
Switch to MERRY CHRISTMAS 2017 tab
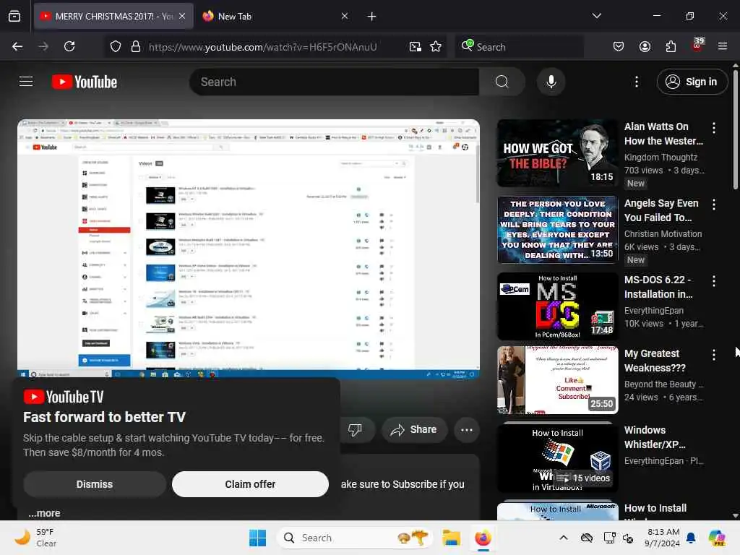pyautogui.click(x=113, y=16)
